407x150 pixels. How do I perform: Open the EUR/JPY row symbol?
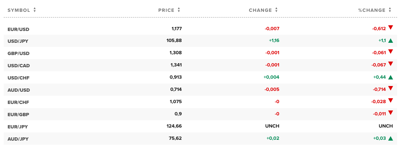click(x=18, y=127)
